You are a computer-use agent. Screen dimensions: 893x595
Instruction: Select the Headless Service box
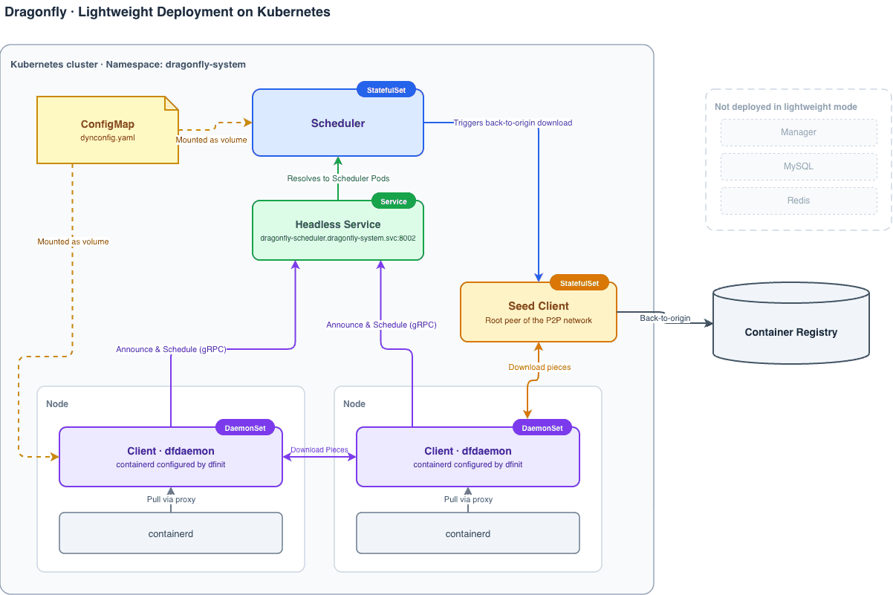click(338, 230)
